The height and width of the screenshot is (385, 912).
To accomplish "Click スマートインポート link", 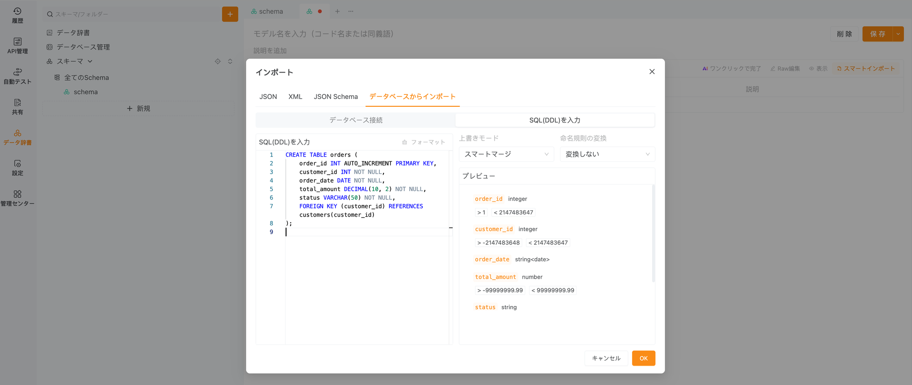I will (x=865, y=68).
